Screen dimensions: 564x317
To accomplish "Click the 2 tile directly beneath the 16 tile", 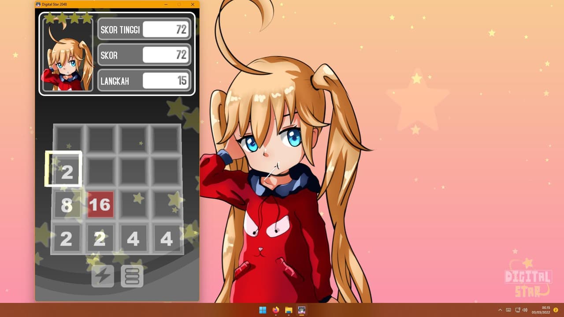I will [100, 238].
